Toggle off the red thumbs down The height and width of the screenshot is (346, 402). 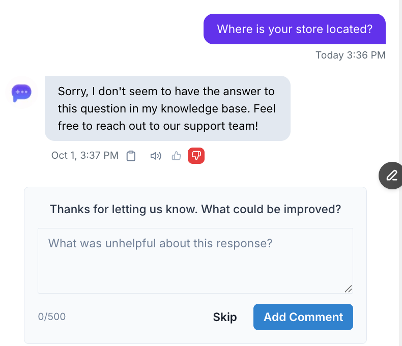[196, 156]
